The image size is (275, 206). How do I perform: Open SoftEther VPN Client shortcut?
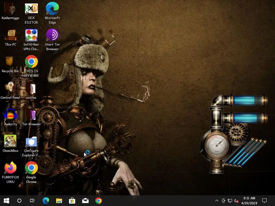point(31,40)
